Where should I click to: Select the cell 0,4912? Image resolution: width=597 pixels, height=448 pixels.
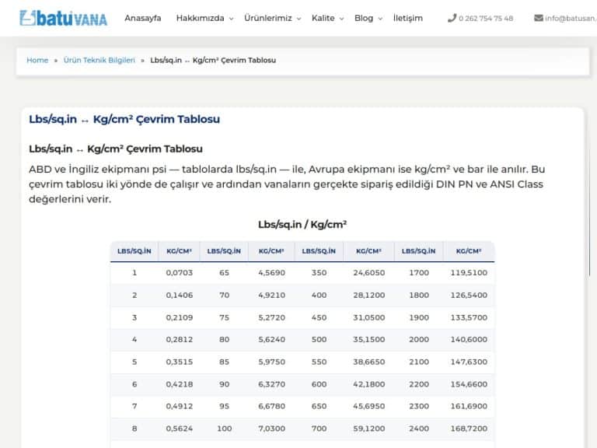point(180,407)
